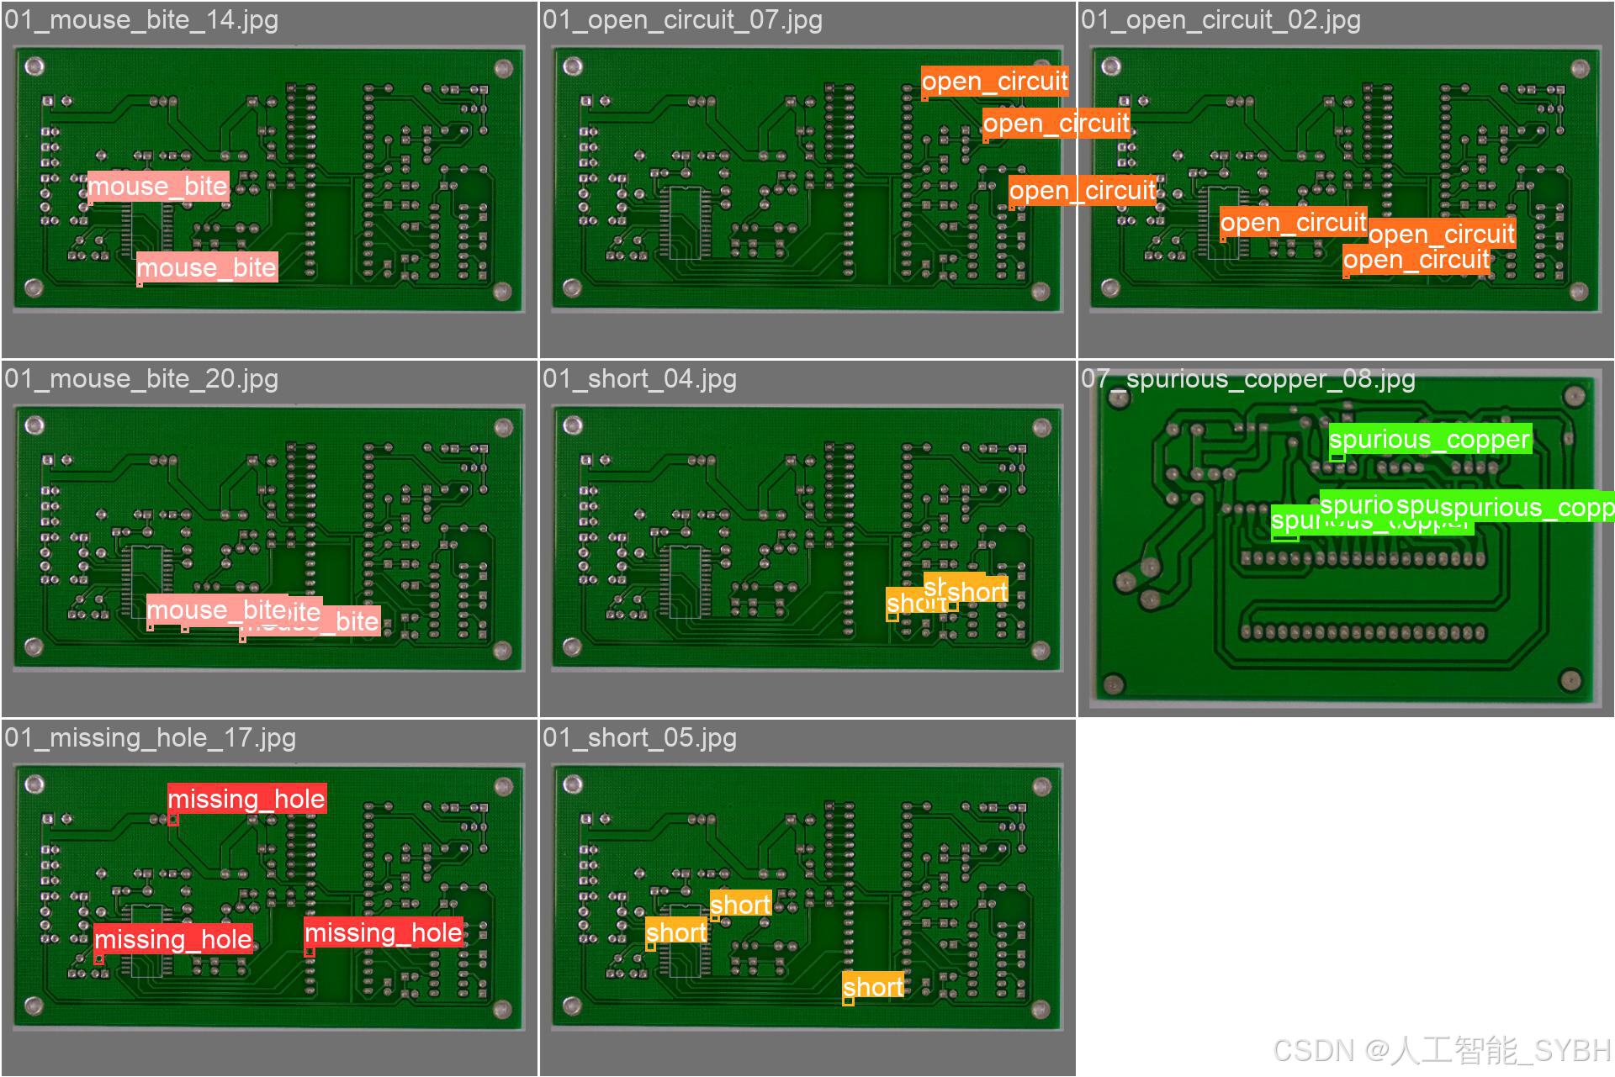Select rightmost missing_hole label in missing_hole_17 image
This screenshot has width=1615, height=1077.
[383, 932]
